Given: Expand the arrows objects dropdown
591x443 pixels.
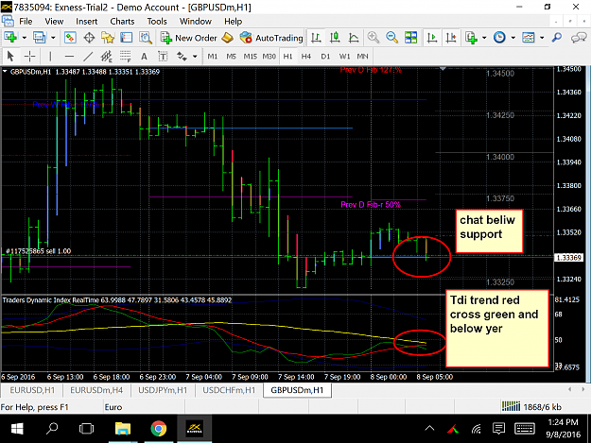Looking at the screenshot, I should [x=195, y=57].
